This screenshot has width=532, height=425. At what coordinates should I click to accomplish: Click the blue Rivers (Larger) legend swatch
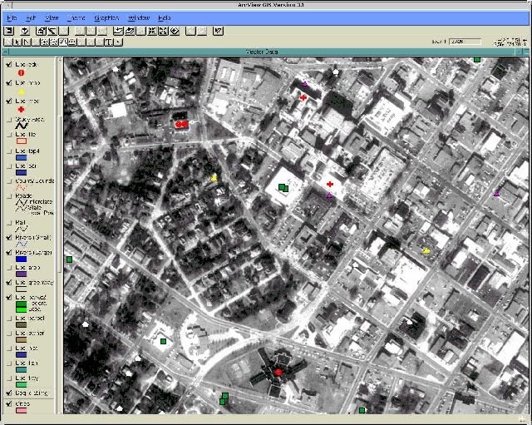pos(21,259)
